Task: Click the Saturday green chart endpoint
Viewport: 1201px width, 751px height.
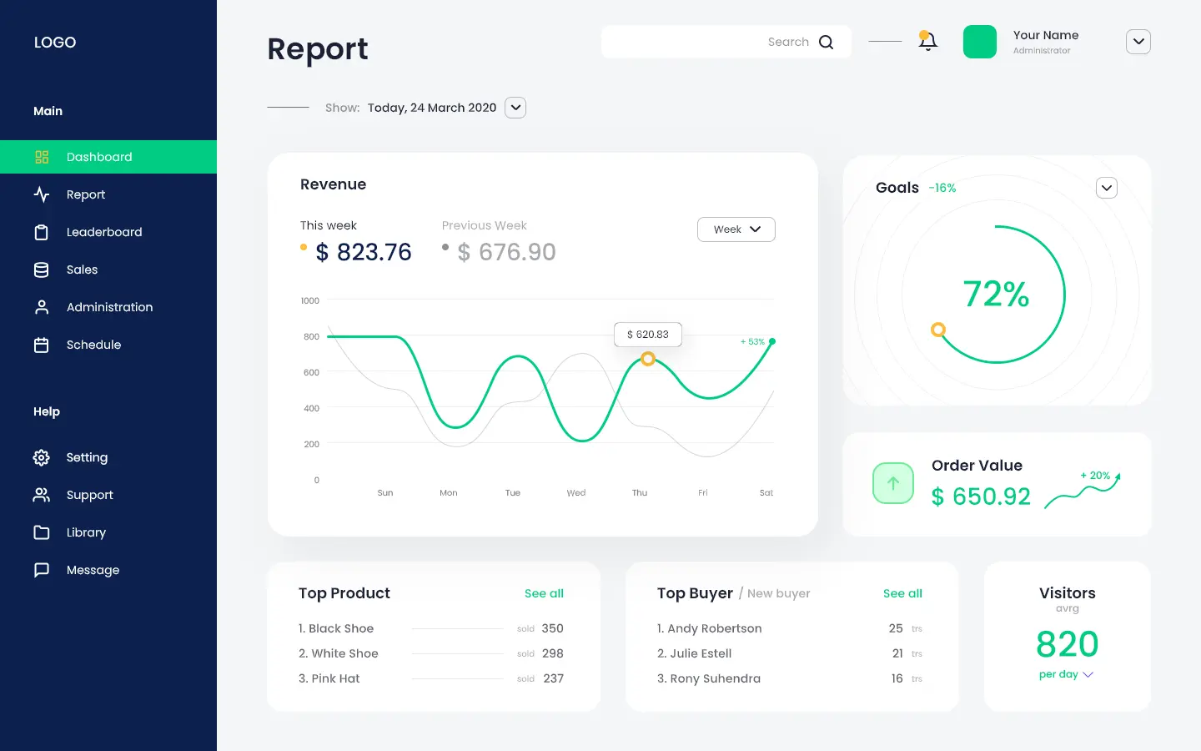Action: click(x=772, y=341)
